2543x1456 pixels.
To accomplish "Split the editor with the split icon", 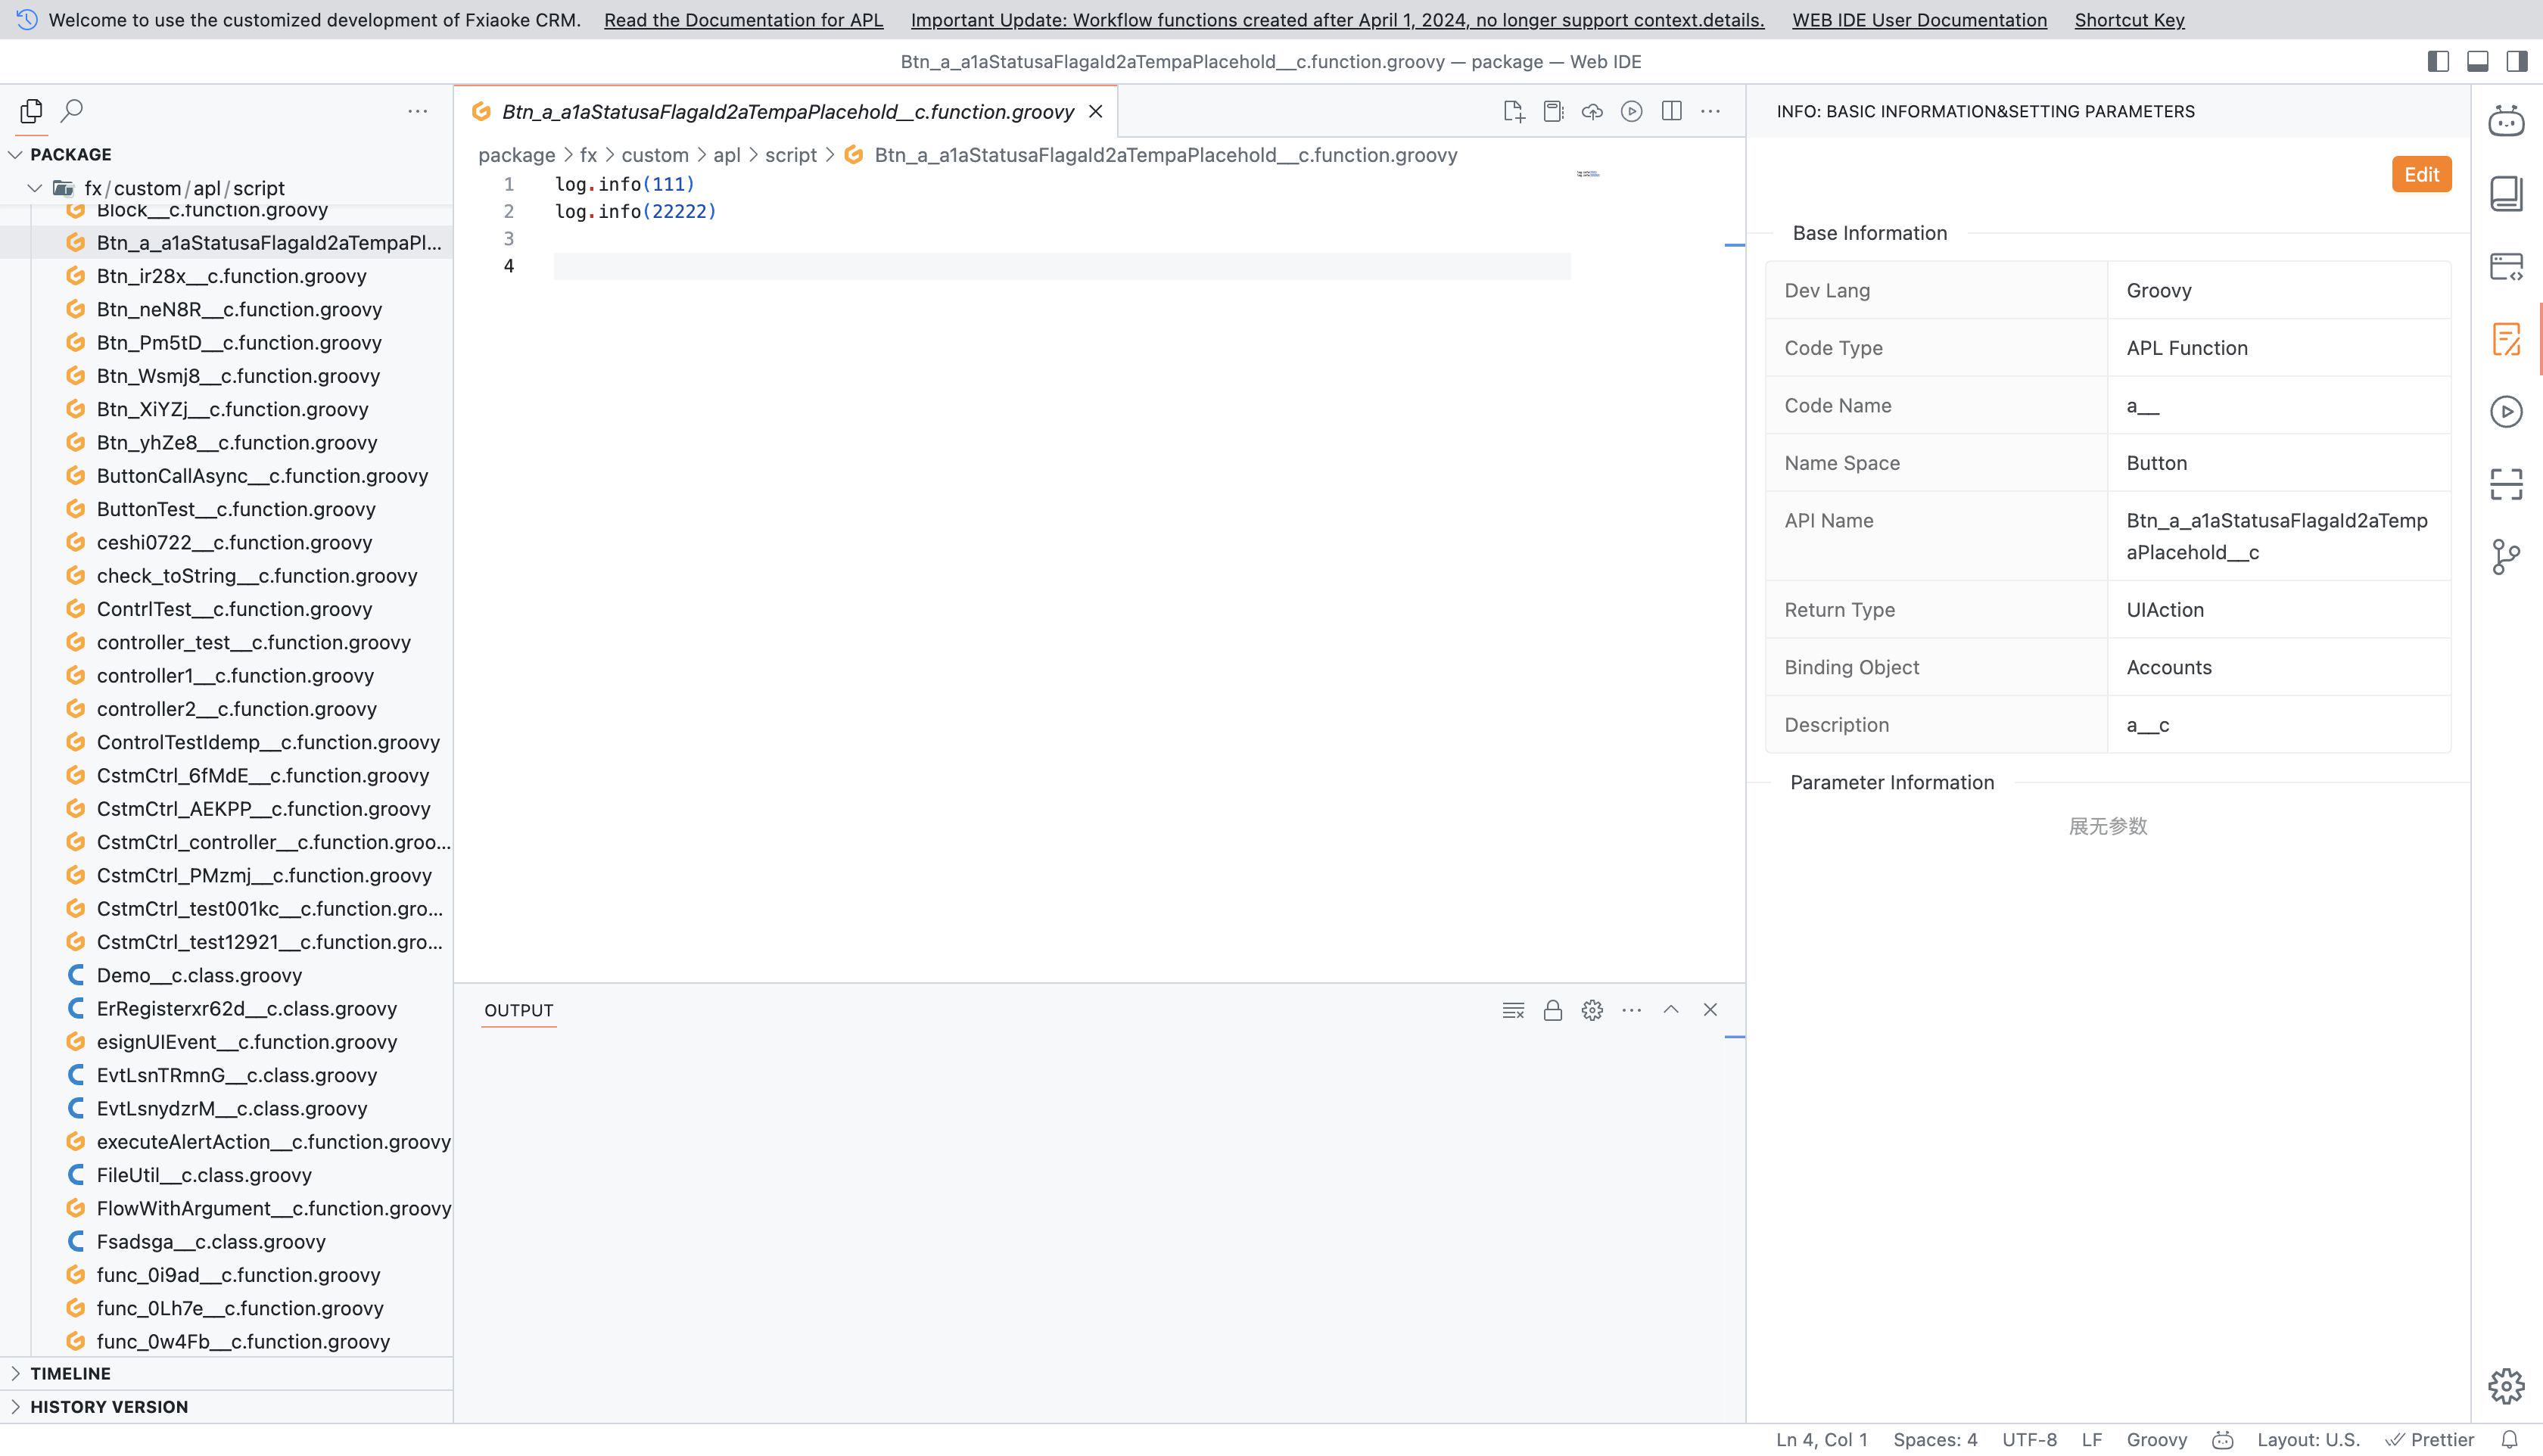I will (x=1671, y=111).
